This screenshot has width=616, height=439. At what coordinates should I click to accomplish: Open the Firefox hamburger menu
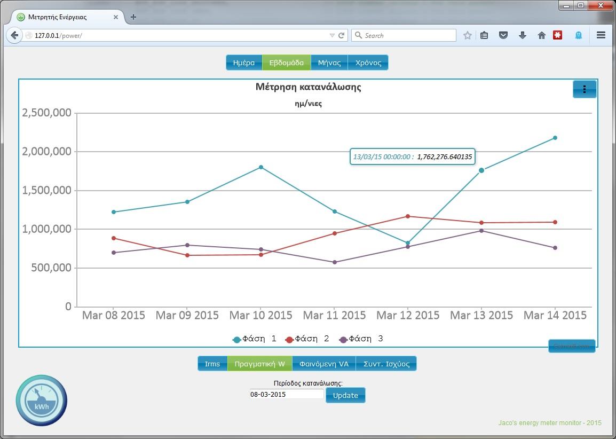coord(601,35)
